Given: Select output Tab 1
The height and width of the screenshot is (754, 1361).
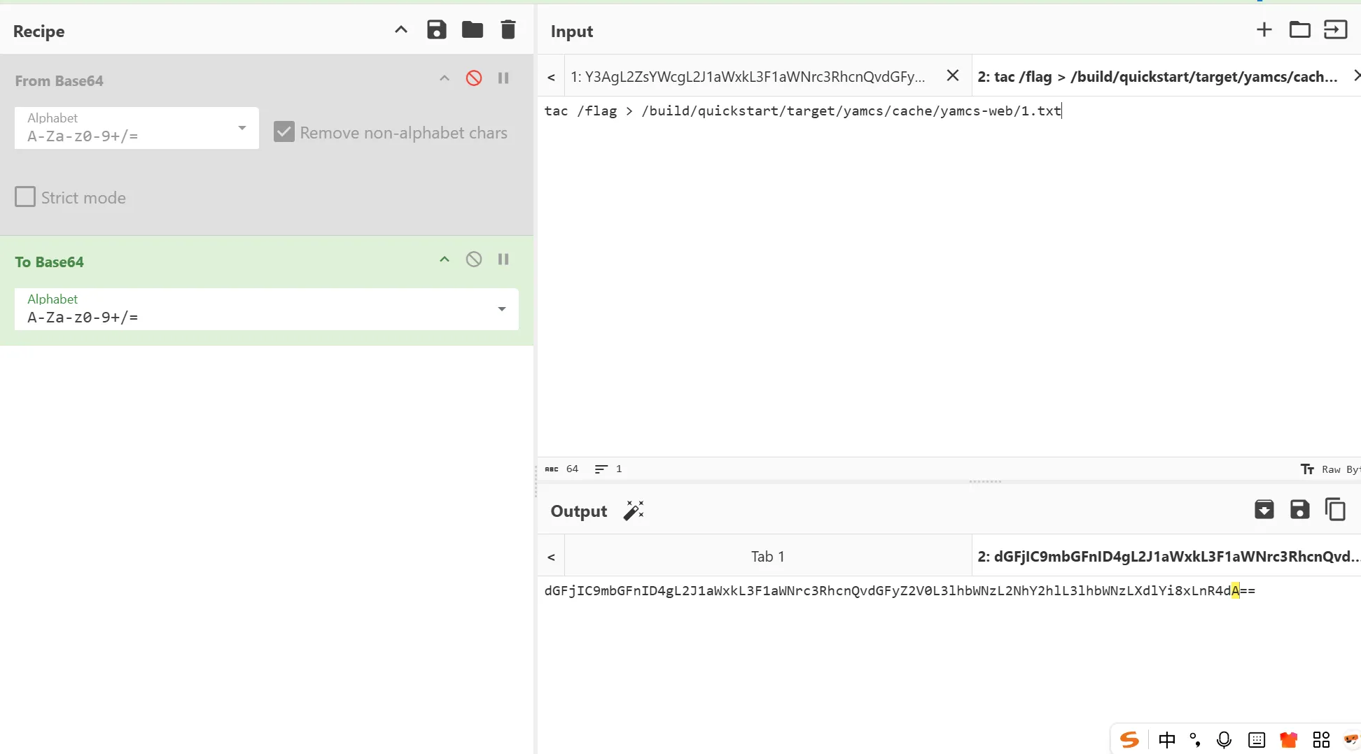Looking at the screenshot, I should [767, 557].
